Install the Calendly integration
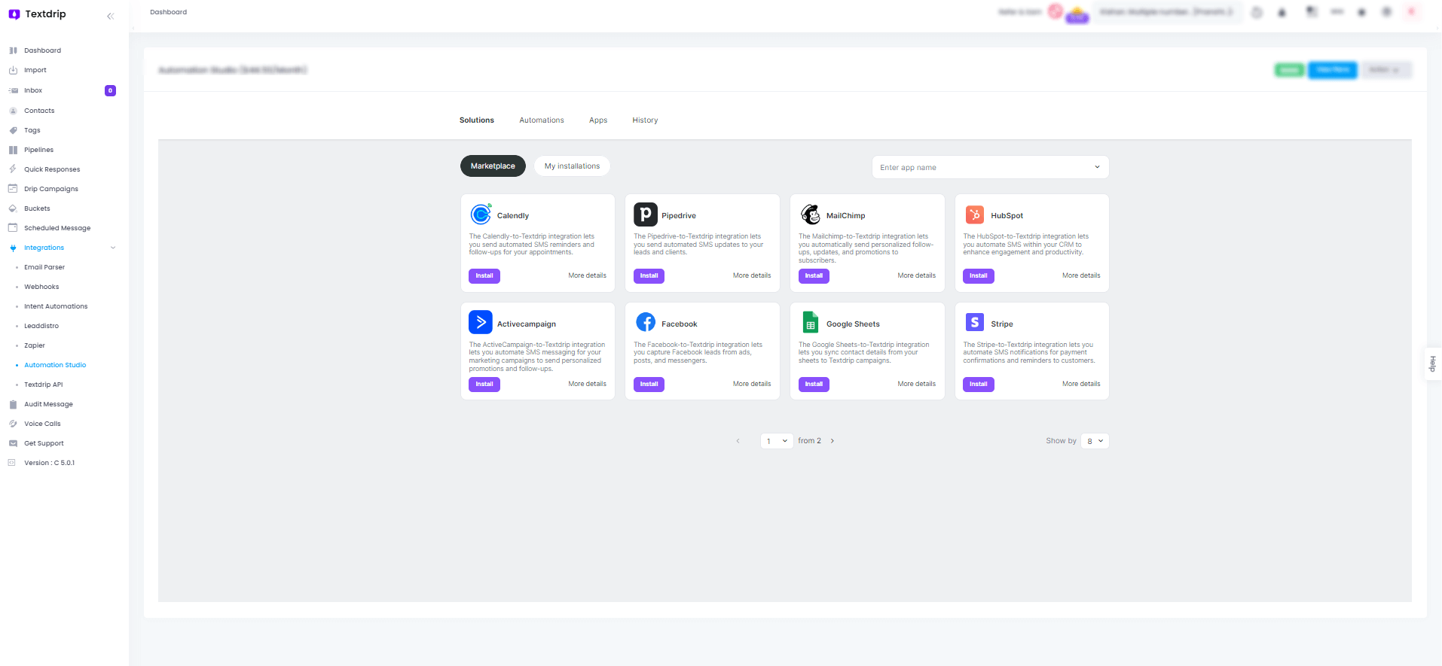 coord(484,276)
